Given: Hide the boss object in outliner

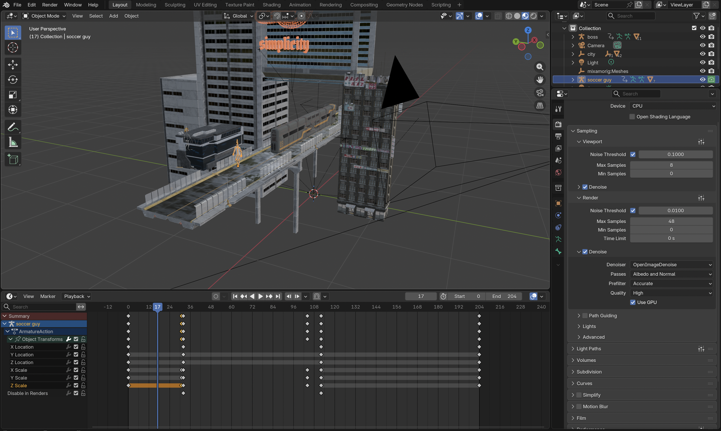Looking at the screenshot, I should pyautogui.click(x=702, y=37).
